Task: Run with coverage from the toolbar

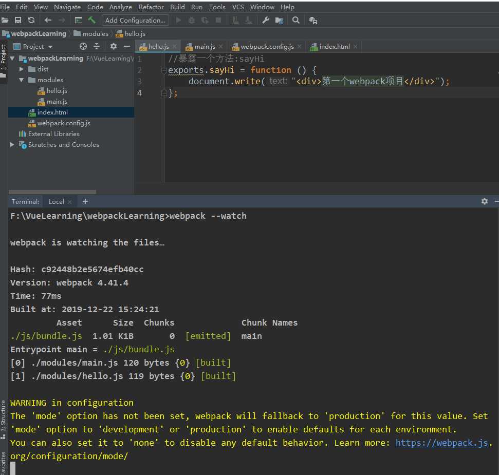Action: pyautogui.click(x=205, y=21)
